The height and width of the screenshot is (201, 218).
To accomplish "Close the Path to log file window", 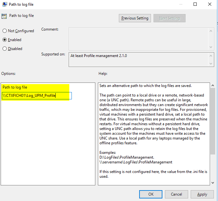I will (x=210, y=4).
